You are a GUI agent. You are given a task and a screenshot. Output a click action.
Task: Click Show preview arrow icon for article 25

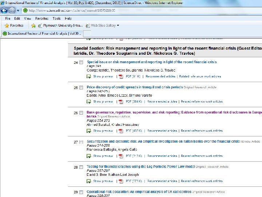pyautogui.click(x=89, y=102)
